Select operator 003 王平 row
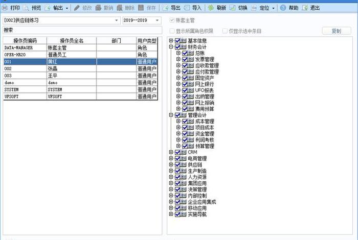Image resolution: width=358 pixels, height=240 pixels. [80, 76]
